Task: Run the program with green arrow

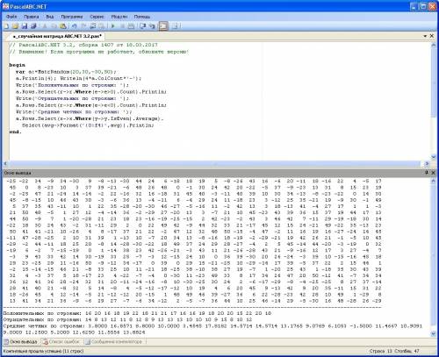Action: tap(113, 26)
